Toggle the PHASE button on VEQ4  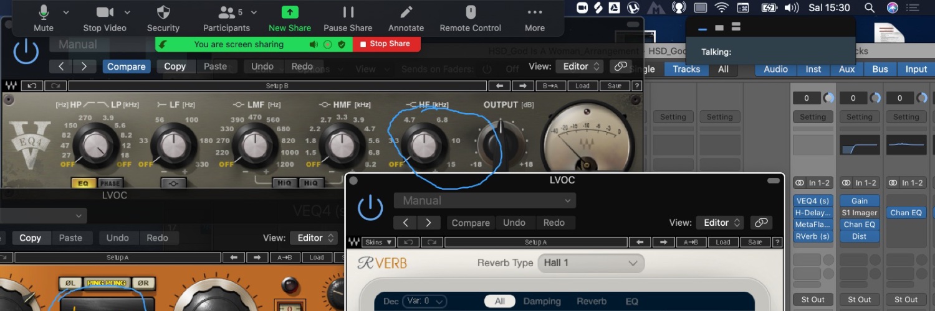tap(110, 183)
